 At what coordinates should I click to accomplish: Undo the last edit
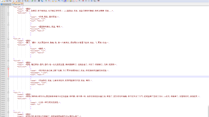point(32,1)
